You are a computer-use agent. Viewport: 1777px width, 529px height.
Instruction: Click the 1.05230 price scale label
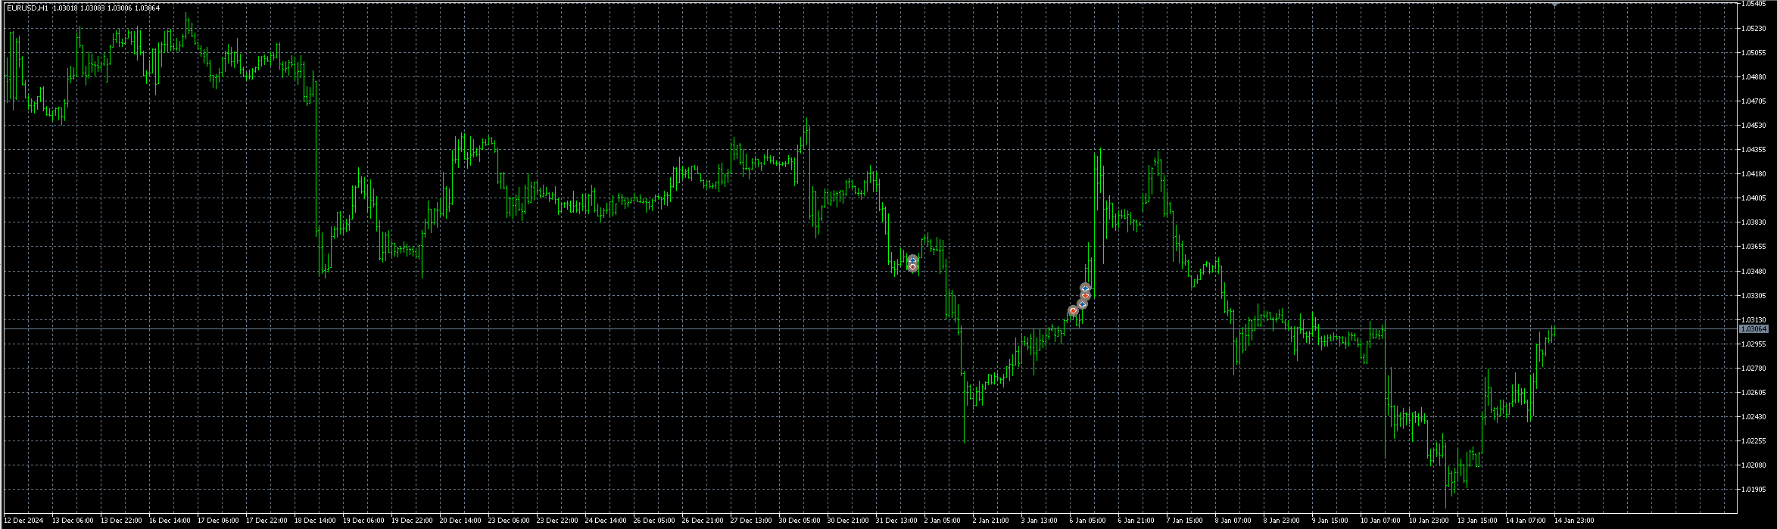coord(1754,28)
